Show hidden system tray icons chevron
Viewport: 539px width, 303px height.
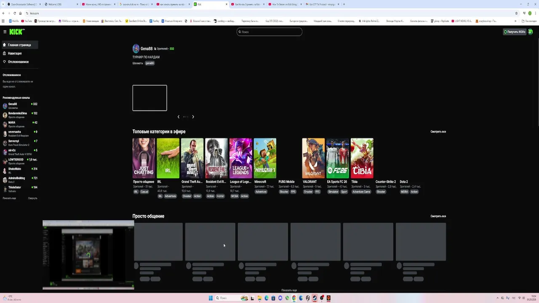497,298
